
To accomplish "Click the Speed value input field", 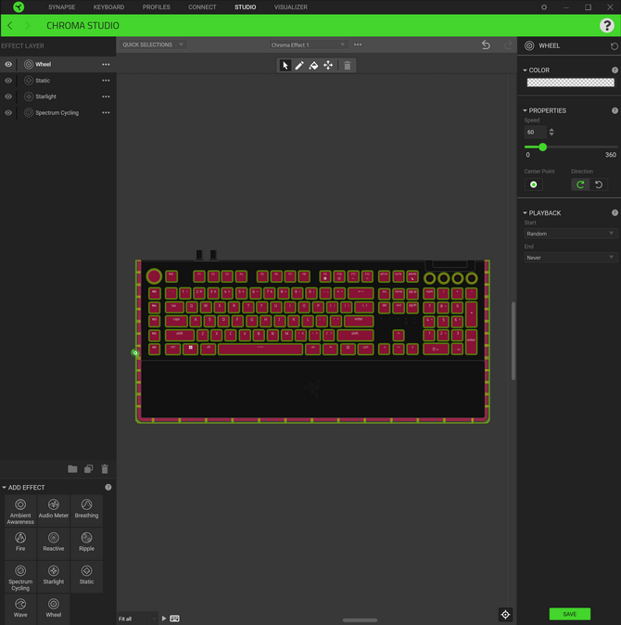I will tap(535, 132).
